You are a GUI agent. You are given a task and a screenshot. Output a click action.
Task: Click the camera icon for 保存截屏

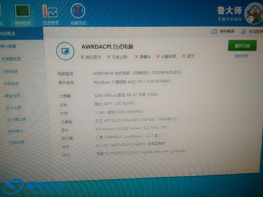coord(214,31)
